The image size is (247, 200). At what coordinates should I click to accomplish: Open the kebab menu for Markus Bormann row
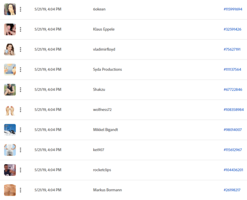coord(21,190)
